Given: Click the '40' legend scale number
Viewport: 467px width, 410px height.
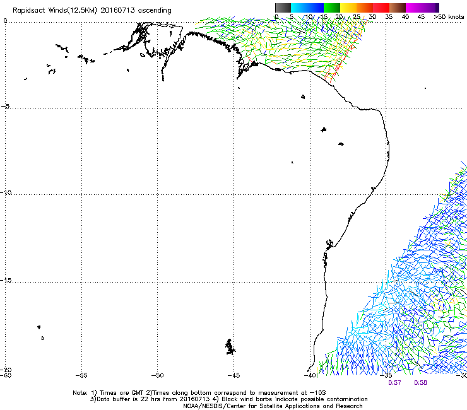Looking at the screenshot, I should (x=405, y=17).
